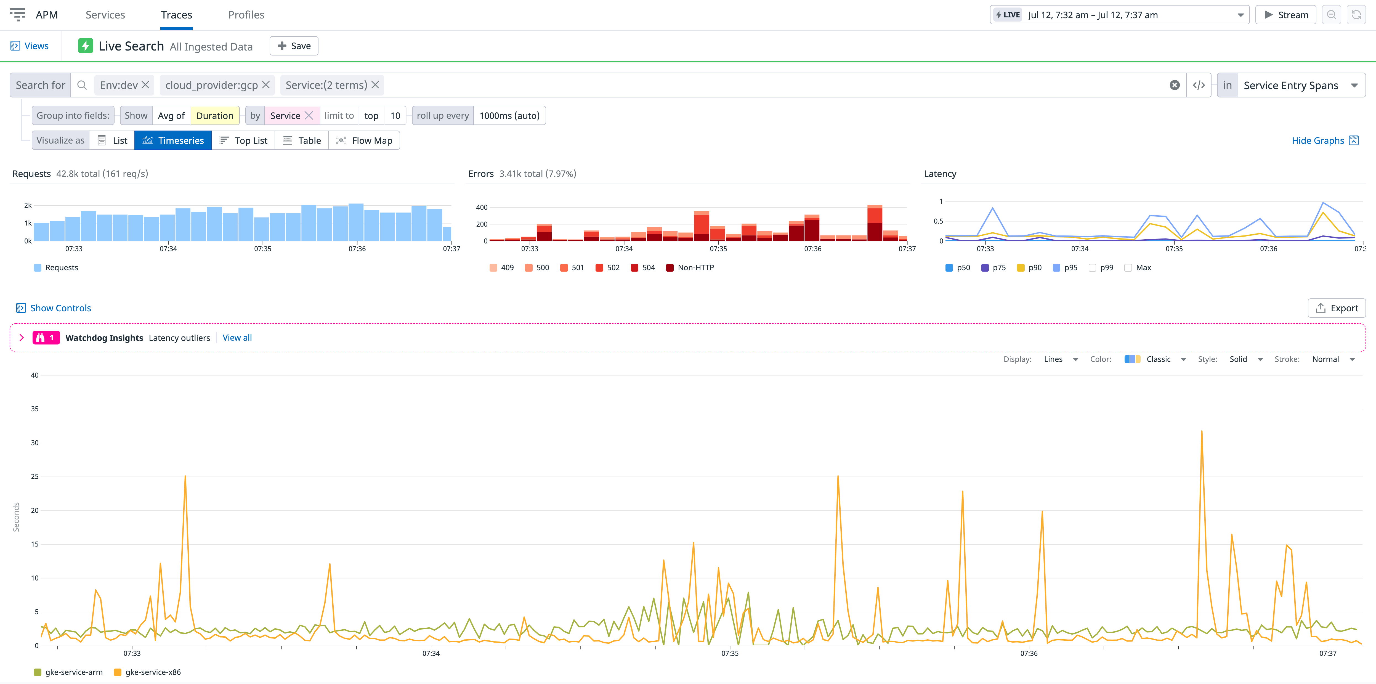Viewport: 1376px width, 684px height.
Task: Remove the Env:dev filter chip
Action: pyautogui.click(x=145, y=84)
